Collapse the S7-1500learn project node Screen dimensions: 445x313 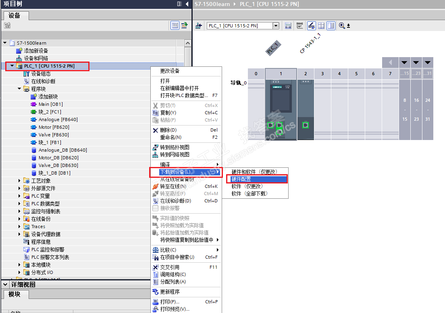[x=5, y=43]
